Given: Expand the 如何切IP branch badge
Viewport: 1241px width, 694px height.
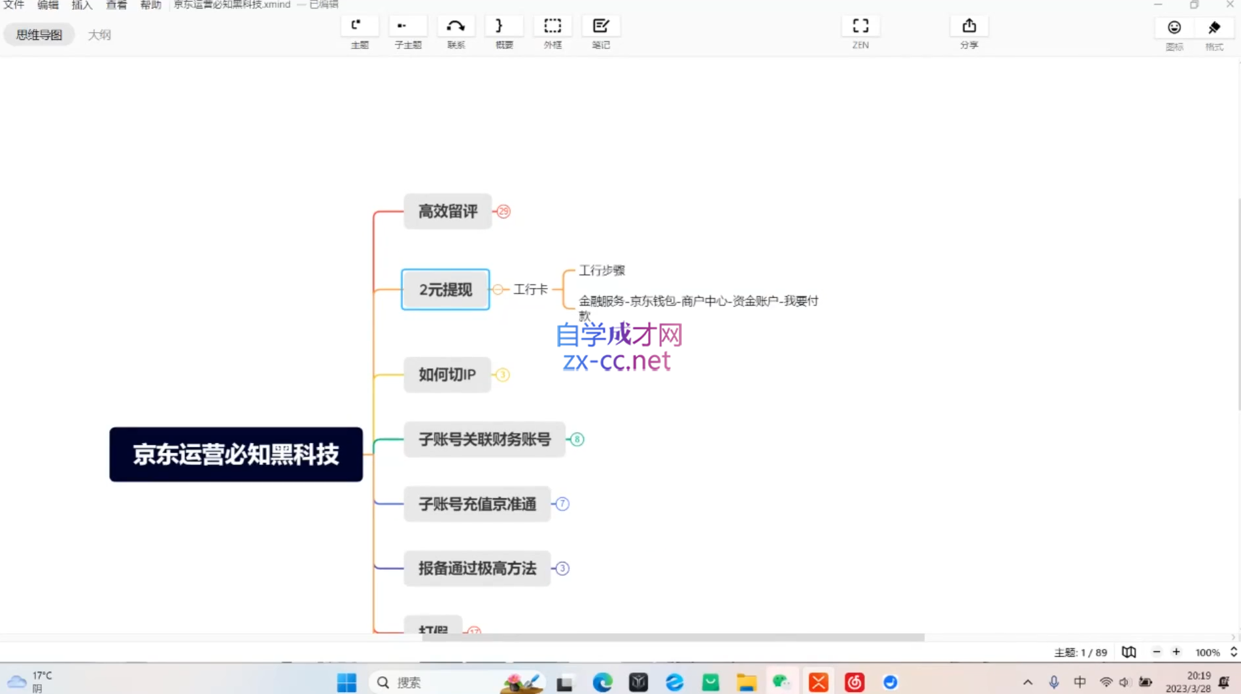Looking at the screenshot, I should pyautogui.click(x=503, y=374).
